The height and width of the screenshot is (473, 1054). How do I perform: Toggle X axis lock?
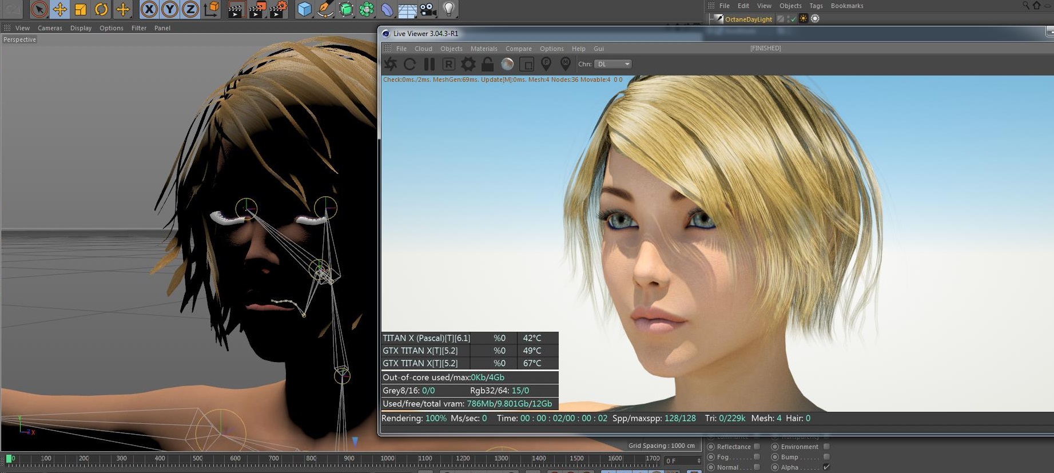149,9
